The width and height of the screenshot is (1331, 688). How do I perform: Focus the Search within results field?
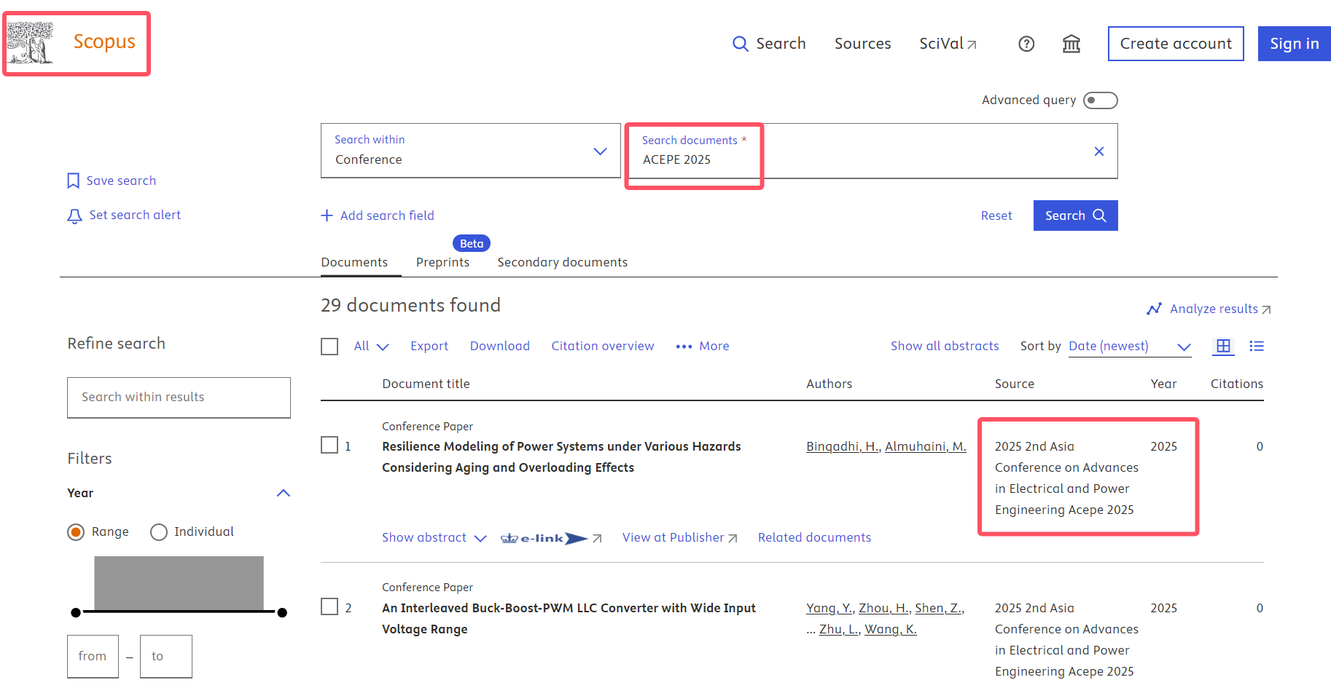click(179, 398)
